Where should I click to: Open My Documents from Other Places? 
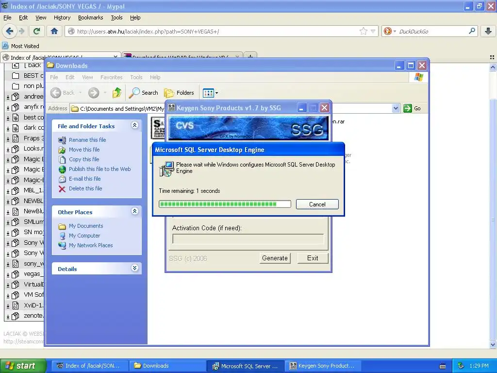click(x=86, y=226)
